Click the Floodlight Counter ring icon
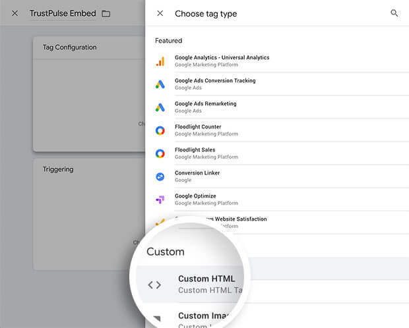Viewport: 409px width, 328px height. (160, 130)
